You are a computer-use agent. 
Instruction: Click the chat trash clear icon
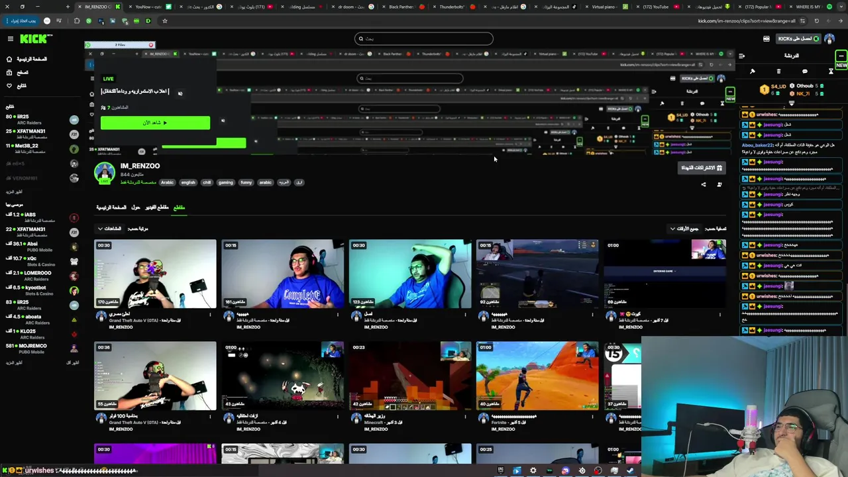coord(778,71)
